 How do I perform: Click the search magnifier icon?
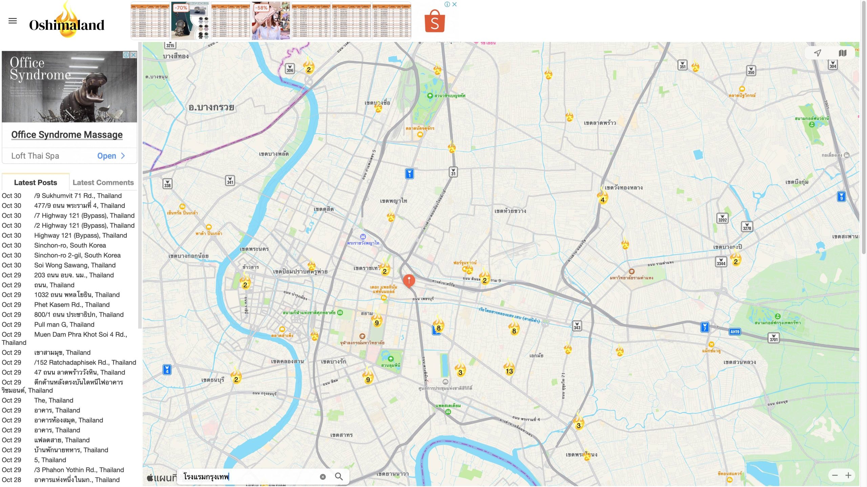click(x=339, y=477)
